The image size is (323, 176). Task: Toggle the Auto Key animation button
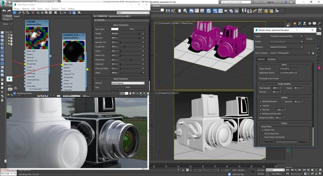pos(261,170)
